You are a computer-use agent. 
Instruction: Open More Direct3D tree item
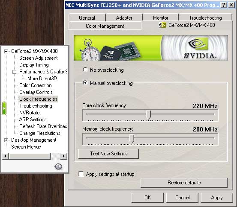tap(42, 79)
